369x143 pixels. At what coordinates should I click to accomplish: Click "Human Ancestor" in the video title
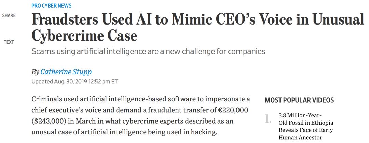300,137
